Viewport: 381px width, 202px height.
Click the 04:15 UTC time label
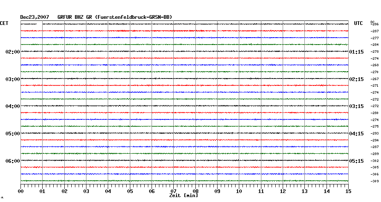point(356,134)
